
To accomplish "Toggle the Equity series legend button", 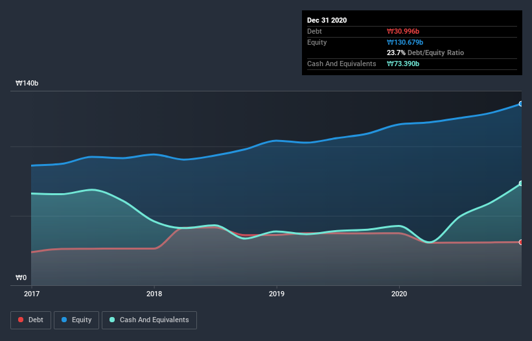I will (x=76, y=320).
